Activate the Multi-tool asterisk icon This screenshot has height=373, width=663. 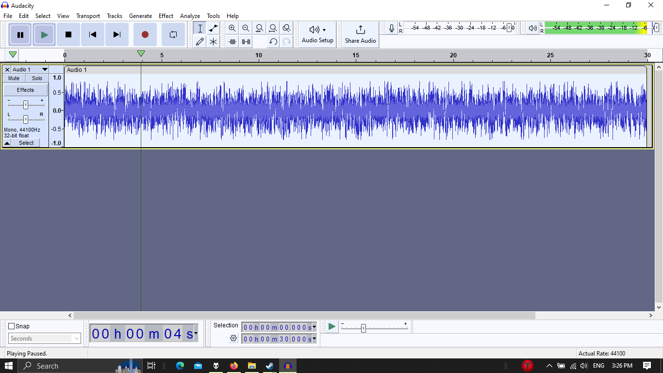[213, 42]
